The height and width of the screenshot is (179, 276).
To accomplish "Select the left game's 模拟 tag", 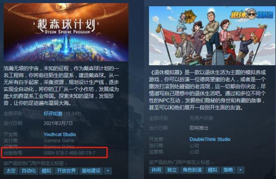I will pyautogui.click(x=46, y=171).
